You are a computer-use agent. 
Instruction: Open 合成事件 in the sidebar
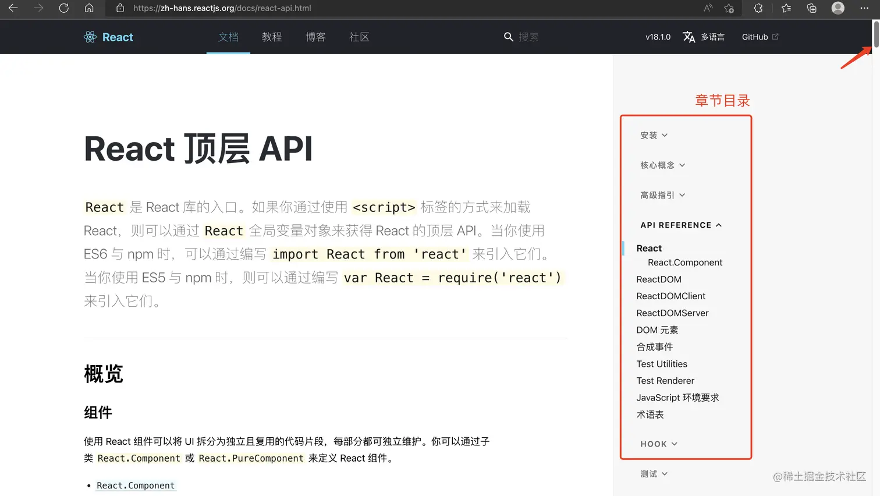[x=654, y=347]
